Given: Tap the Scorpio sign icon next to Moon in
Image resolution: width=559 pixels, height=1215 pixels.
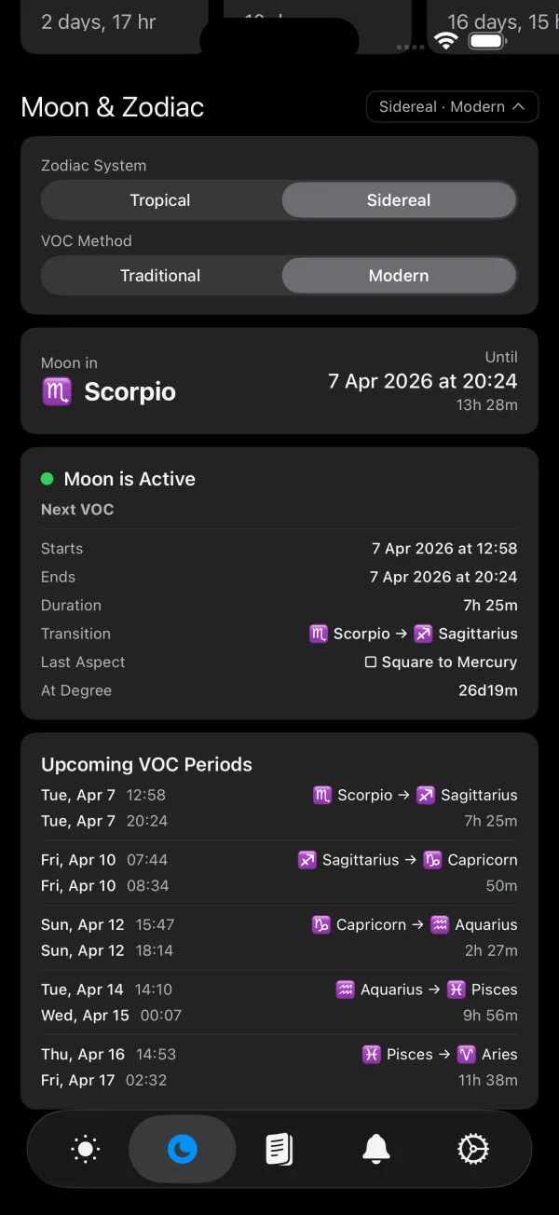Looking at the screenshot, I should click(57, 391).
